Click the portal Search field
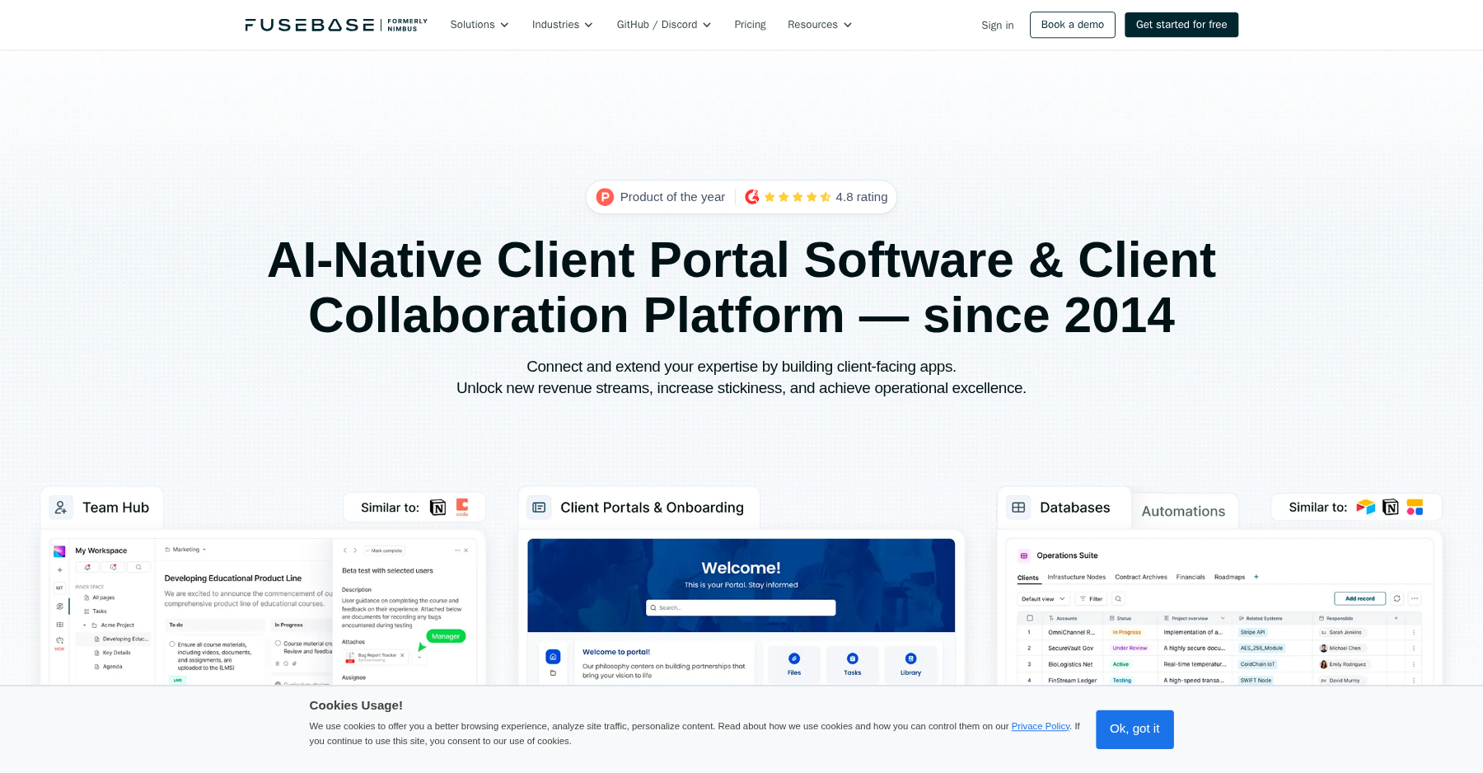 [741, 607]
